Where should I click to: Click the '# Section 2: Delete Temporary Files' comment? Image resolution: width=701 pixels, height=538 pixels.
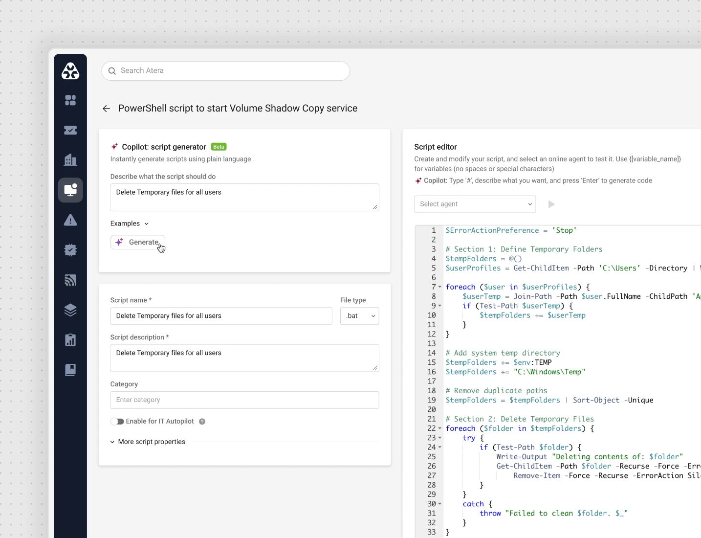pos(520,419)
